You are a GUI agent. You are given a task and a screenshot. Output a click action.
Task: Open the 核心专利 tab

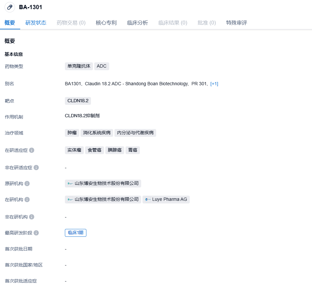tap(106, 23)
